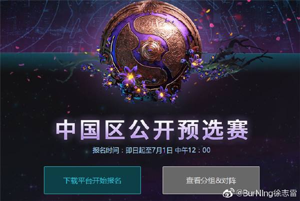
Task: Open 查看分组&对阵 bracket view
Action: (211, 180)
